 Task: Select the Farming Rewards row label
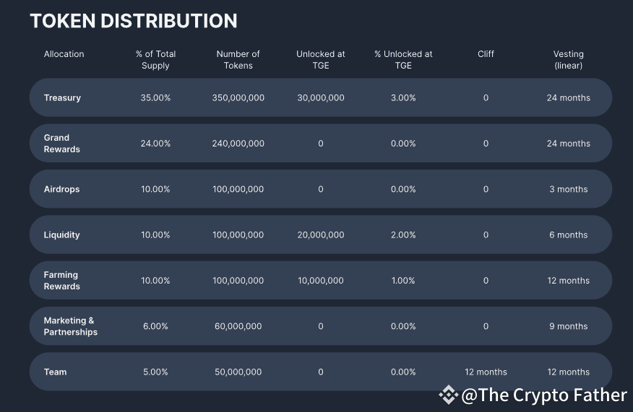[61, 281]
